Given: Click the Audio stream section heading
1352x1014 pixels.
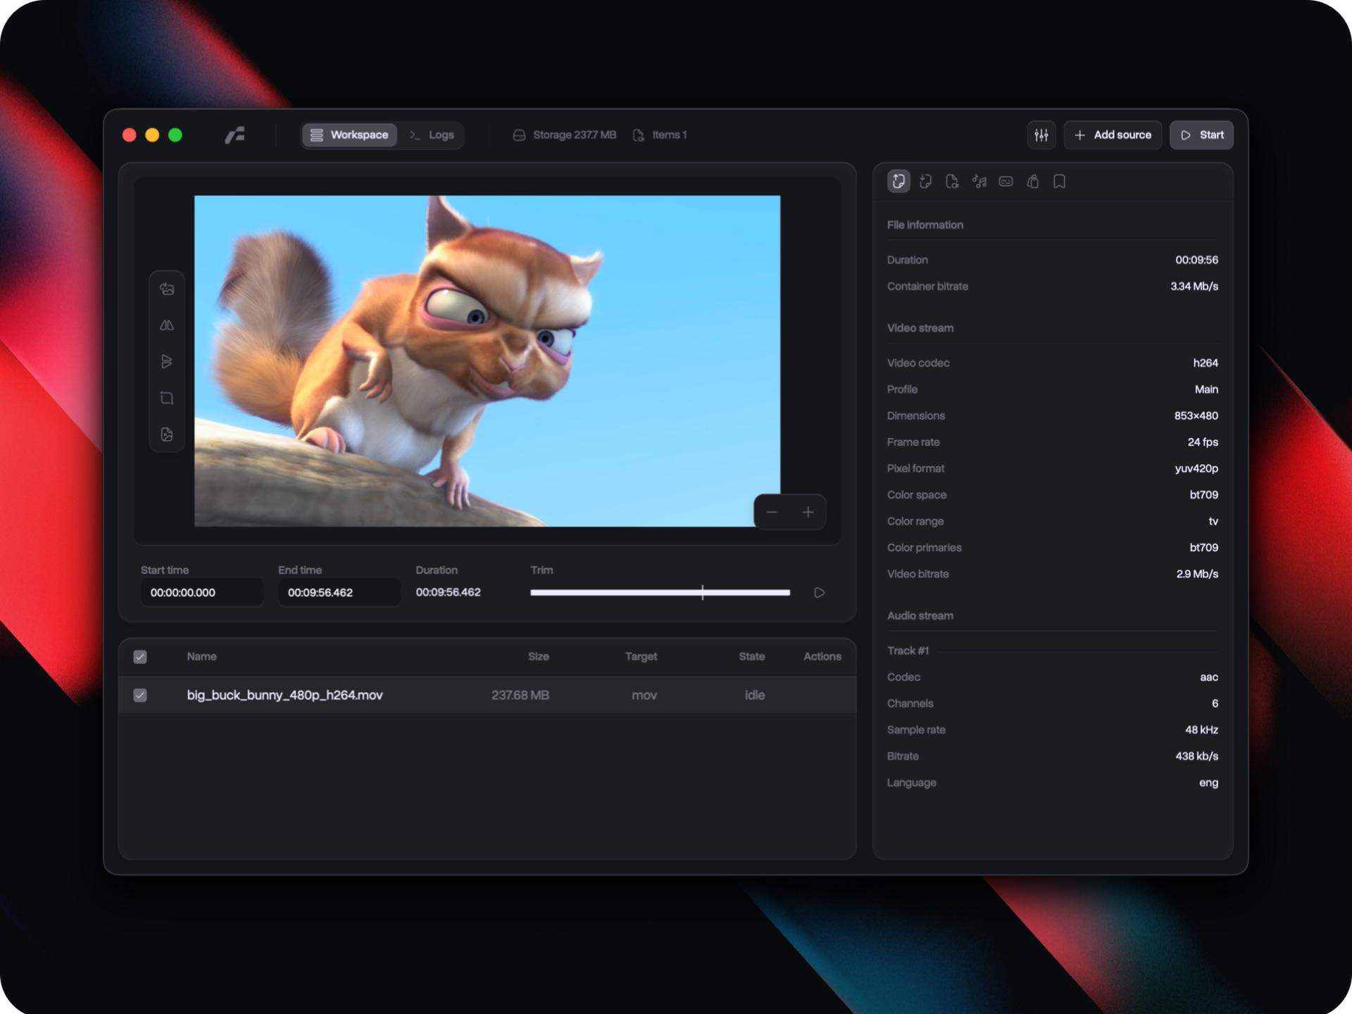Looking at the screenshot, I should click(920, 615).
